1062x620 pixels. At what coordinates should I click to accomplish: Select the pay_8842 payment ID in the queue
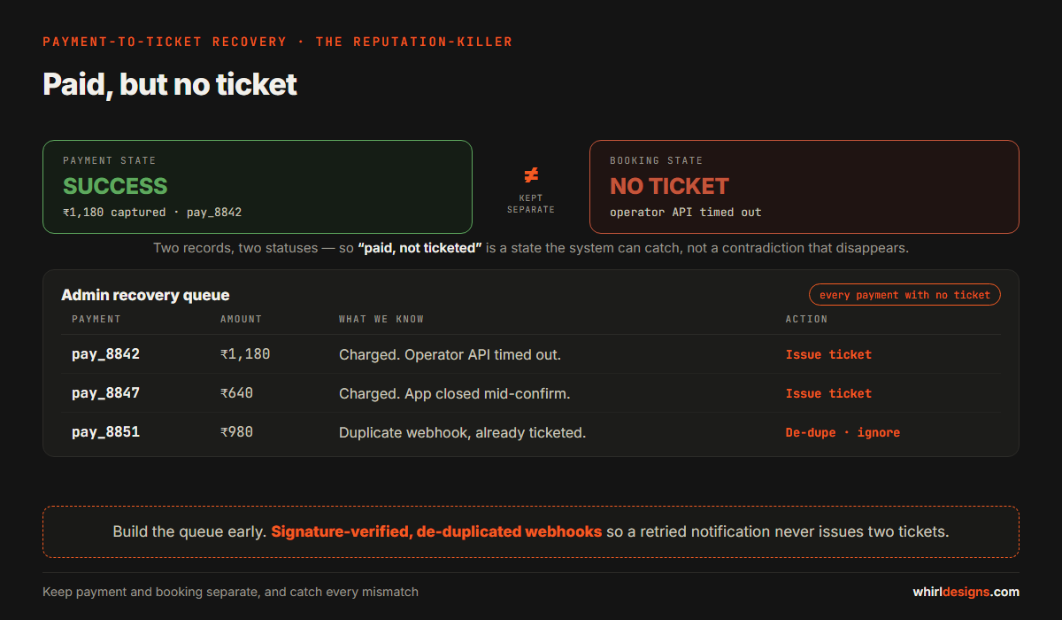click(105, 354)
